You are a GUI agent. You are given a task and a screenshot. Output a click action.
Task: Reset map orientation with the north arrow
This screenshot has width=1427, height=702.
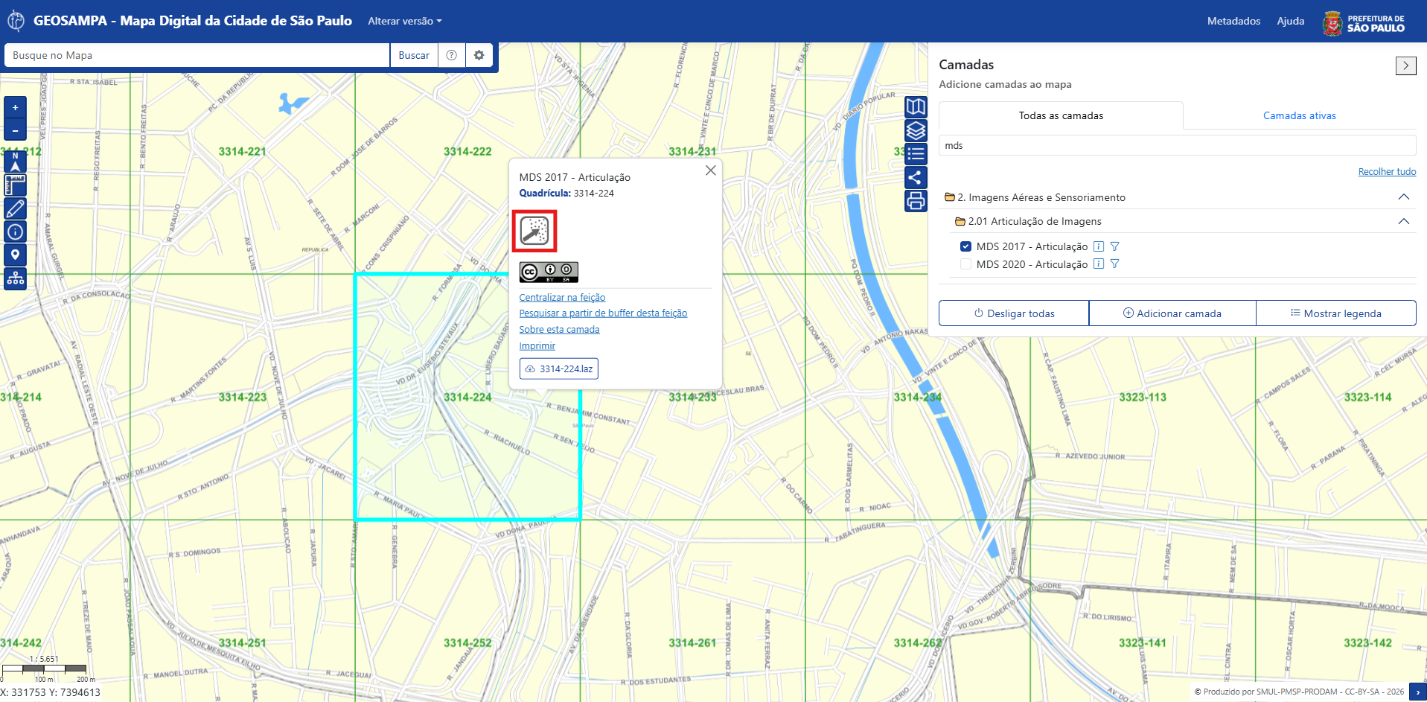click(15, 161)
